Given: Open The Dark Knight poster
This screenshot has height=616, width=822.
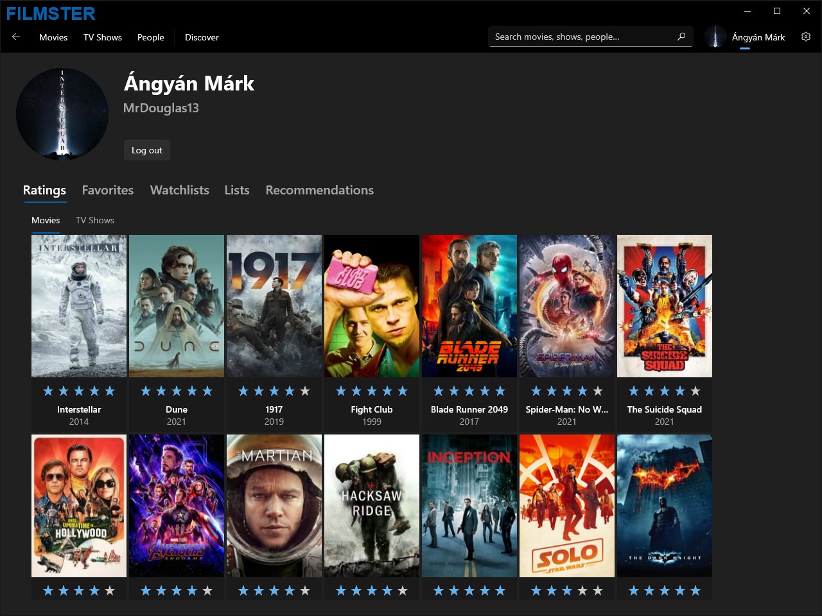Looking at the screenshot, I should coord(665,506).
